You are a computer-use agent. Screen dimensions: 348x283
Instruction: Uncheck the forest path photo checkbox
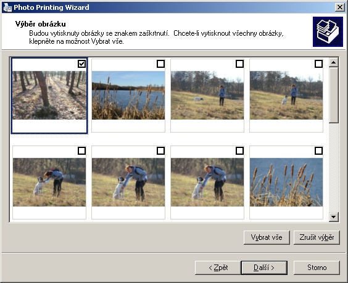(x=81, y=64)
